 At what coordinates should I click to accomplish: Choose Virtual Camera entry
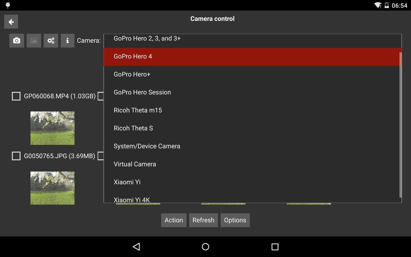tap(252, 164)
